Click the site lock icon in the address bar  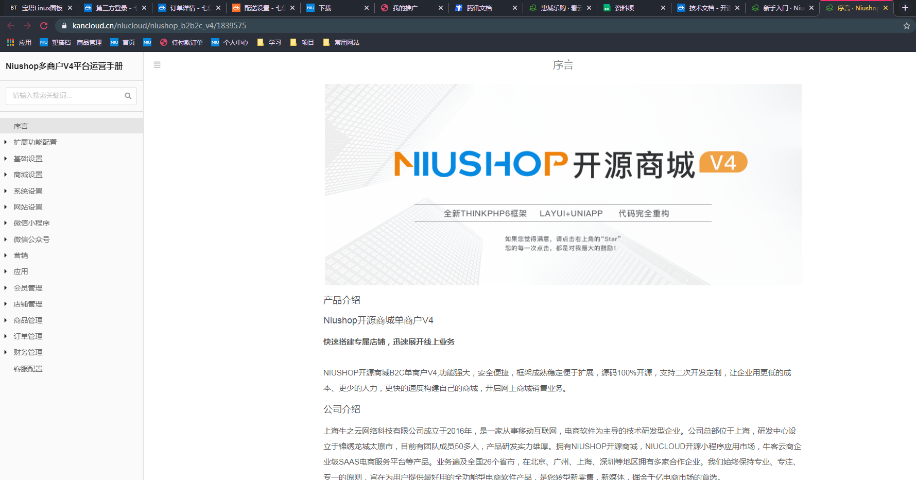(x=64, y=26)
